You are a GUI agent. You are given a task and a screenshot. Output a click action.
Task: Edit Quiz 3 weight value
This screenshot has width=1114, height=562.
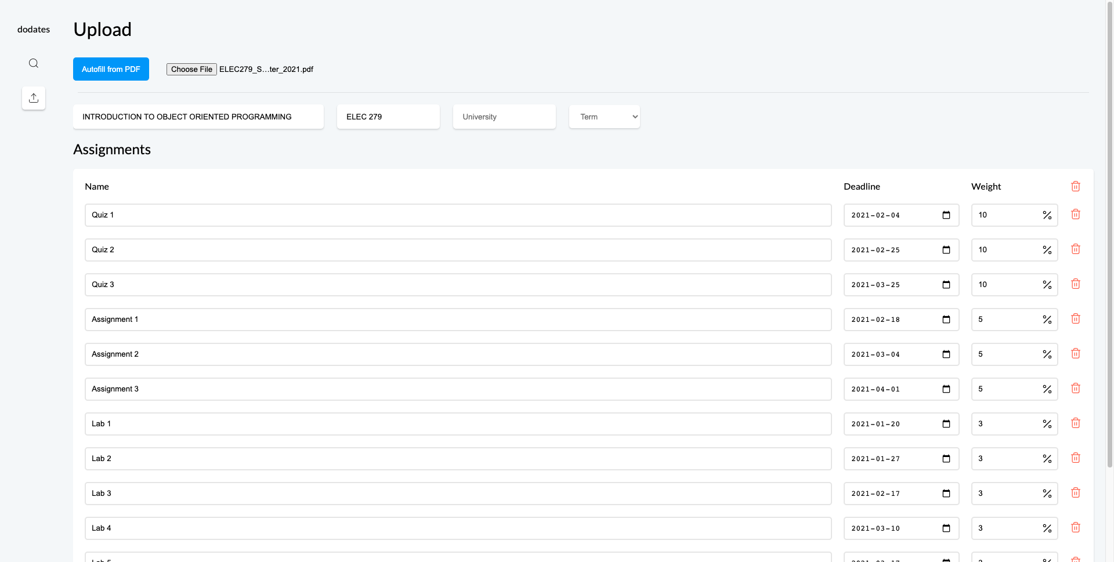click(x=1015, y=285)
